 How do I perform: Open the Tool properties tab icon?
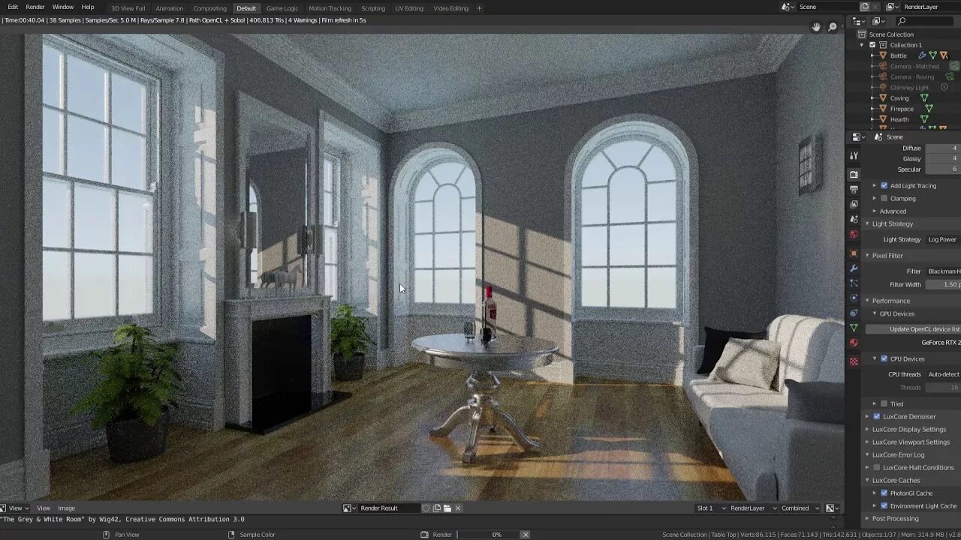tap(854, 155)
